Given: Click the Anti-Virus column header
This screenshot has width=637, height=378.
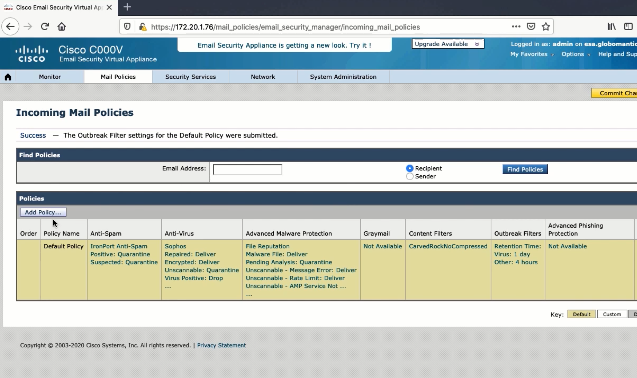Looking at the screenshot, I should pos(179,234).
